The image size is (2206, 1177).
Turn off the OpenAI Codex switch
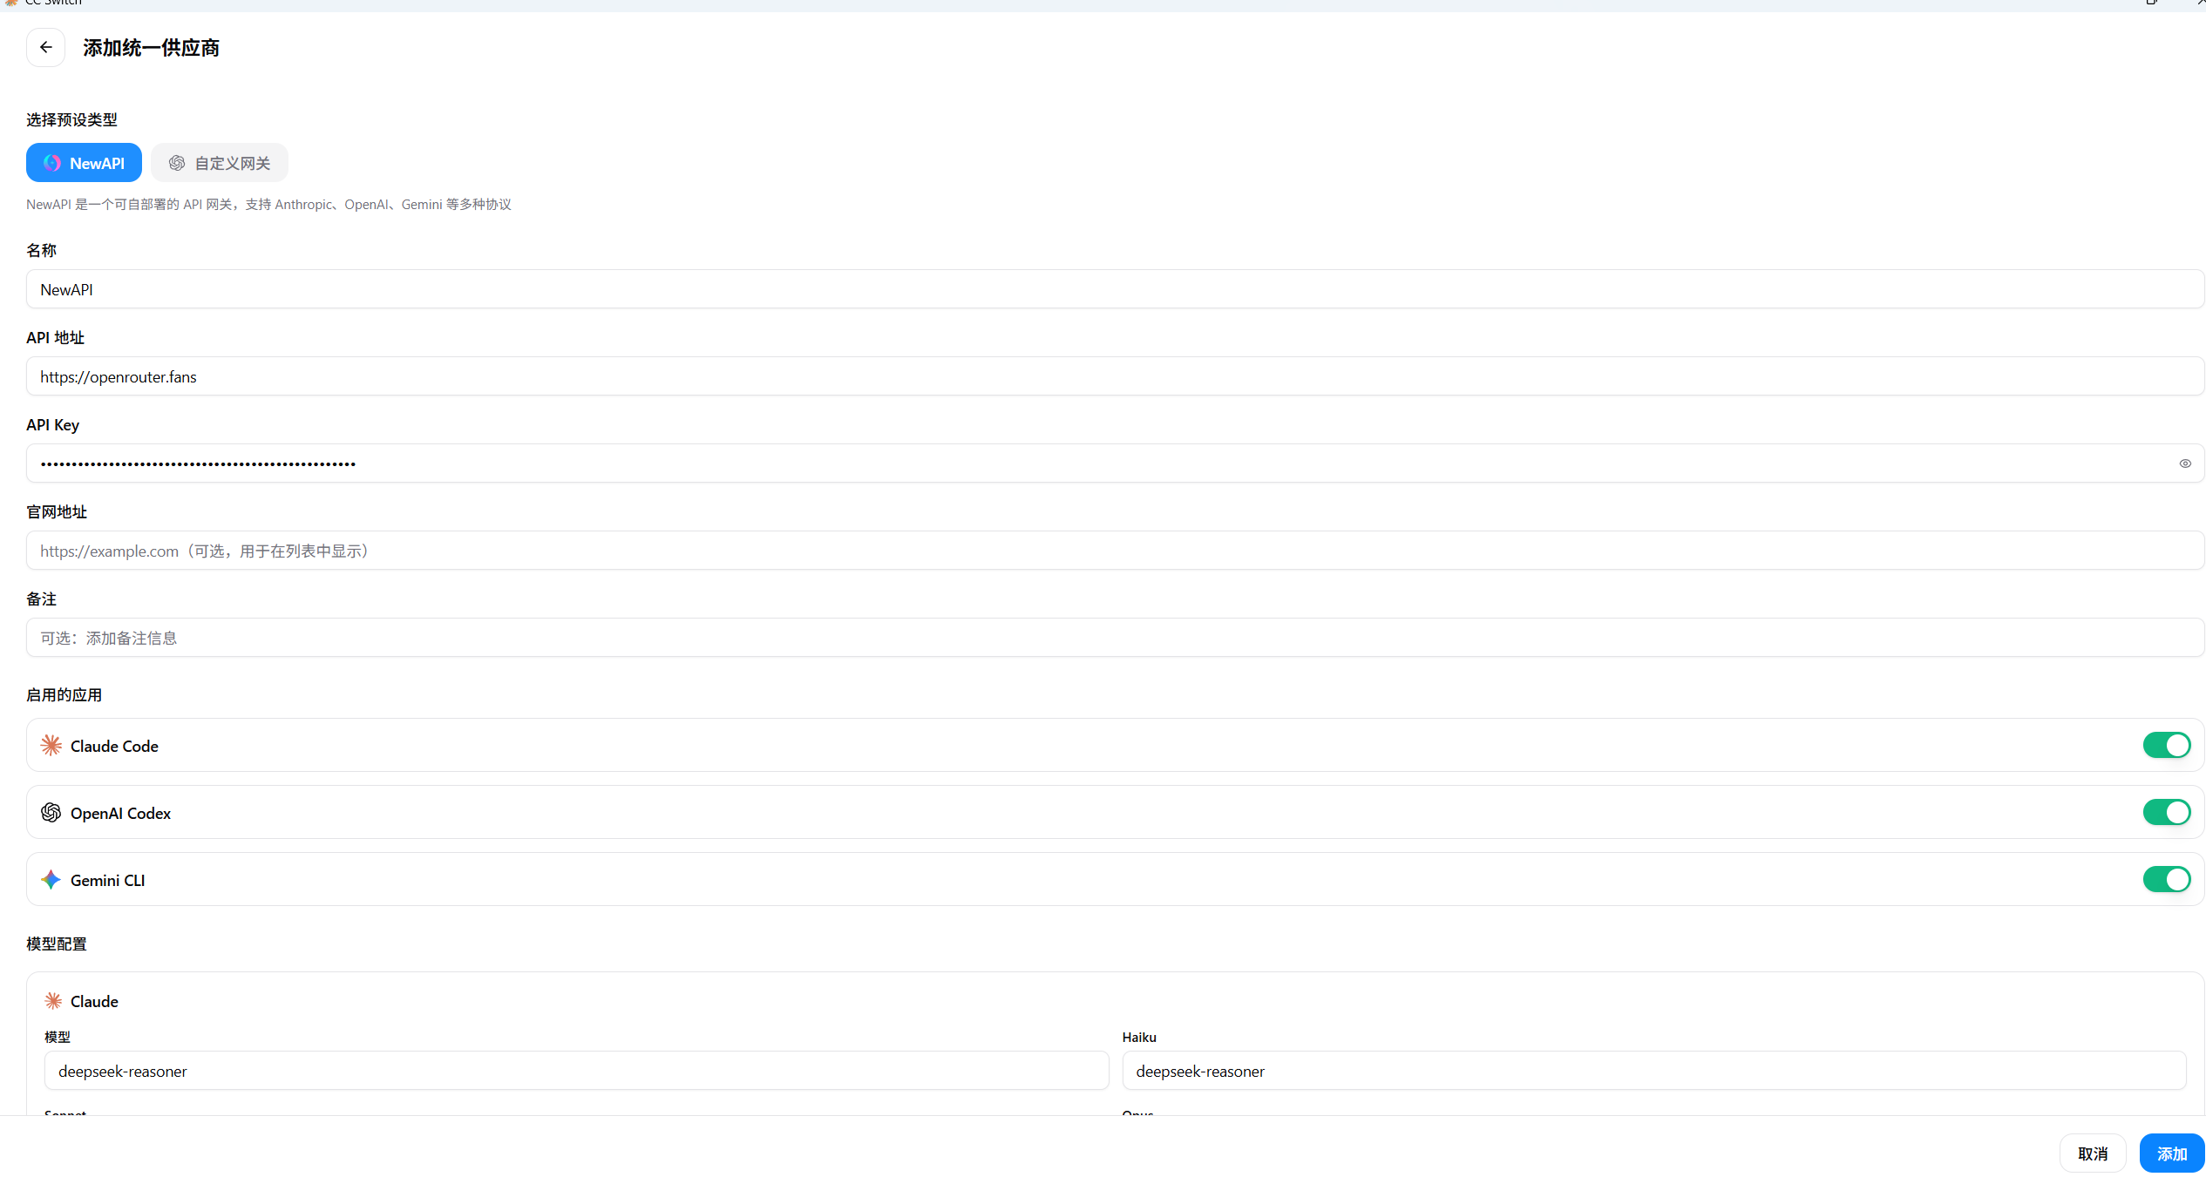tap(2166, 813)
